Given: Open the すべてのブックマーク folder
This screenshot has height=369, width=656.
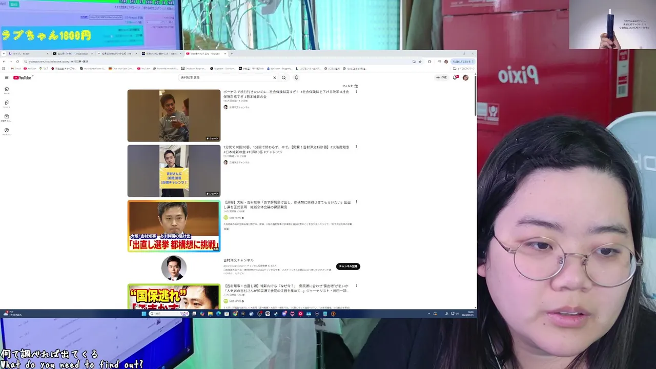Looking at the screenshot, I should point(463,68).
